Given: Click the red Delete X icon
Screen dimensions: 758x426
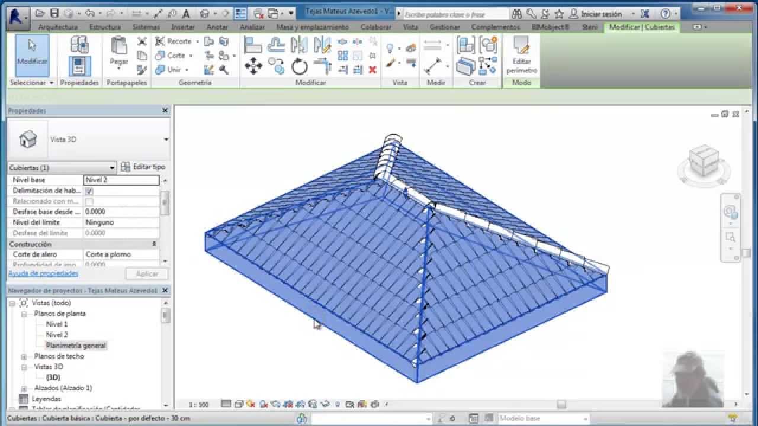Looking at the screenshot, I should tap(372, 70).
